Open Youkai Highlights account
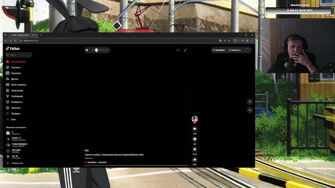This screenshot has width=335, height=188. tap(17, 145)
